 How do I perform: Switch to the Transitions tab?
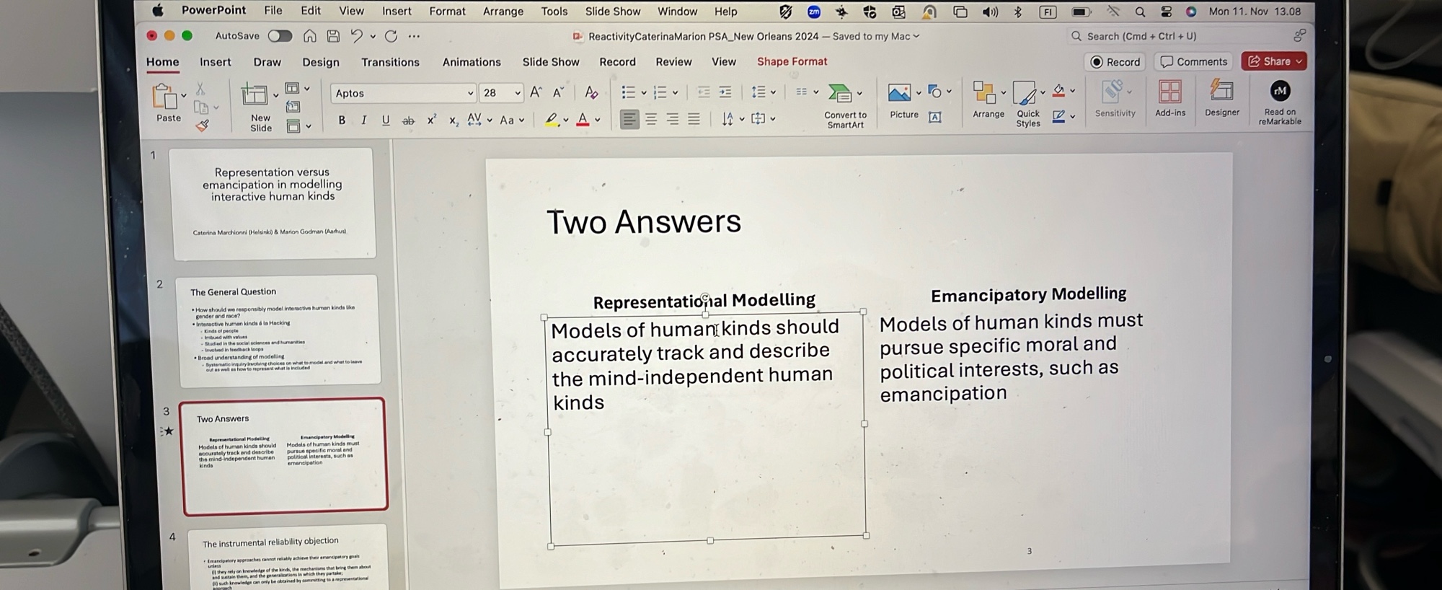click(x=390, y=62)
